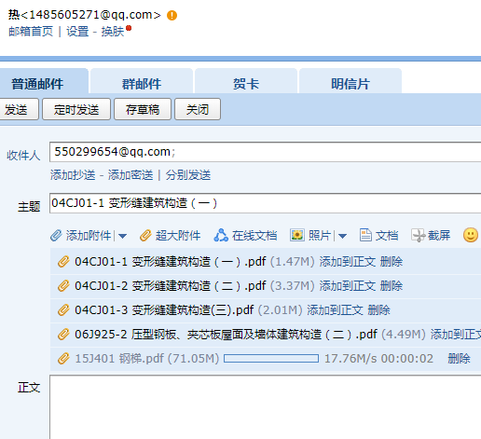Screen dimensions: 481x439
Task: Click 删除 for 04CJ01-2 pdf
Action: click(x=392, y=286)
